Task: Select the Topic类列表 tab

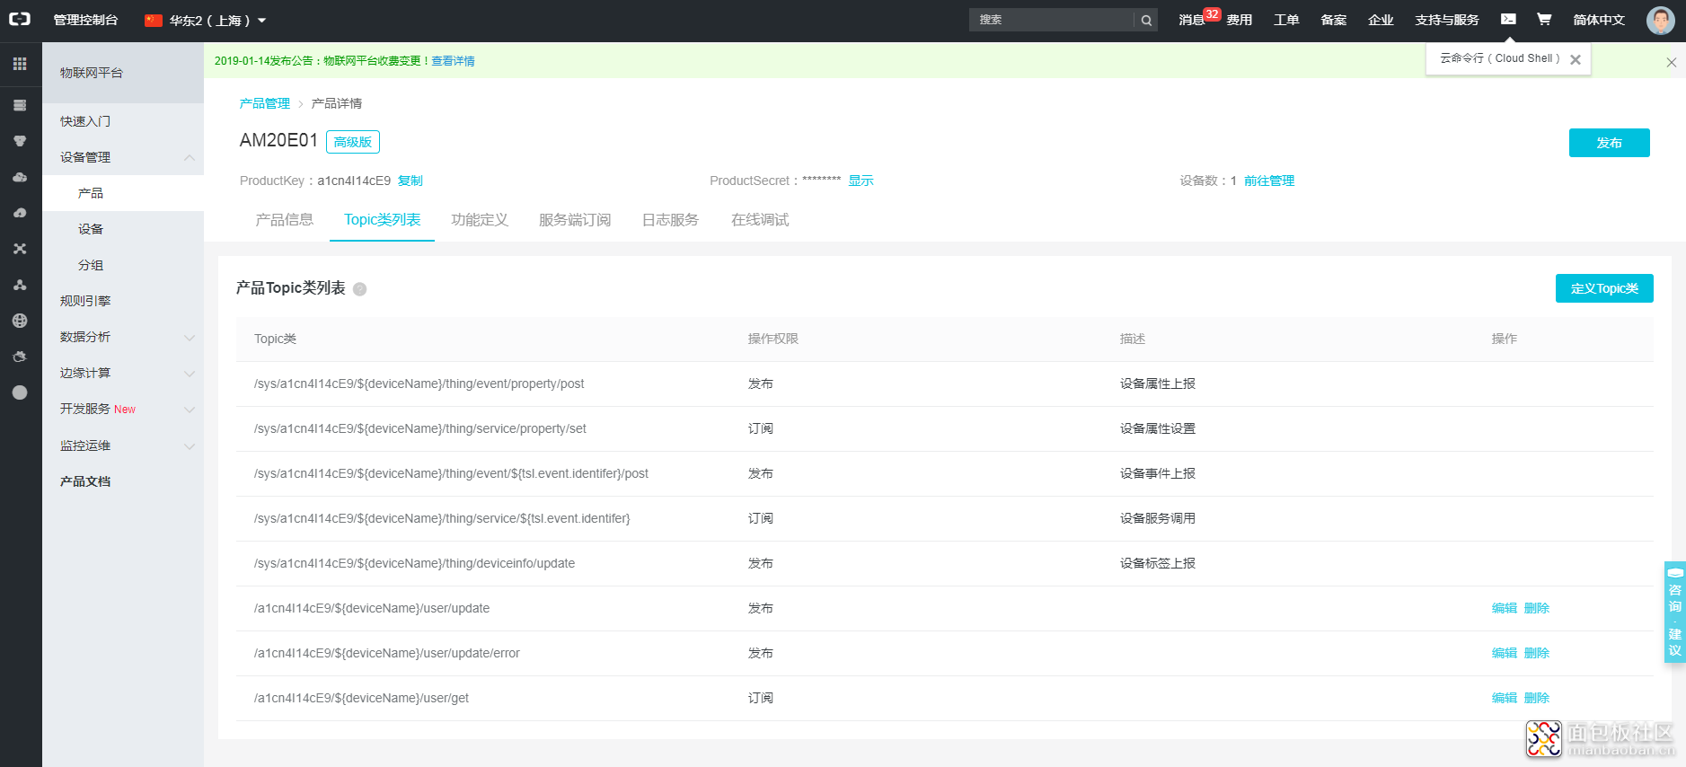Action: [x=382, y=219]
